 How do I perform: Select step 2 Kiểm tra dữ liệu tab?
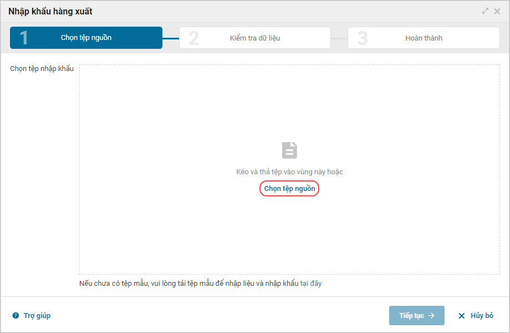tap(255, 38)
